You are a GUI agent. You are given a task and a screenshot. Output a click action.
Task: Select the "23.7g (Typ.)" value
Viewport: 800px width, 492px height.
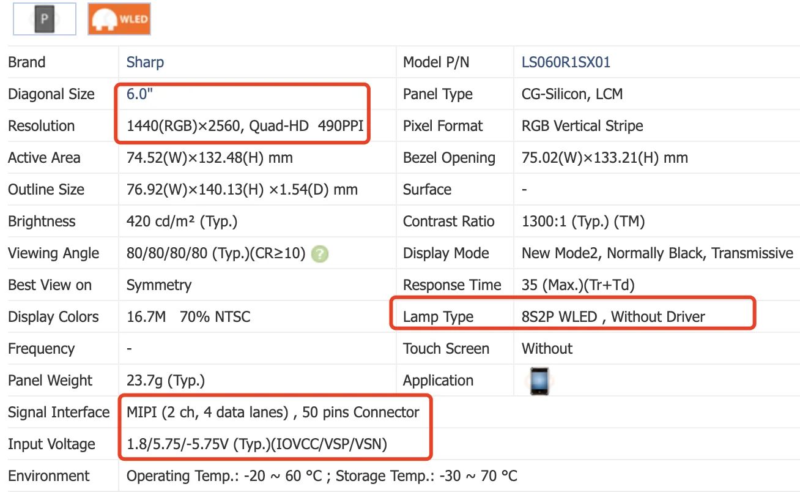(x=166, y=381)
